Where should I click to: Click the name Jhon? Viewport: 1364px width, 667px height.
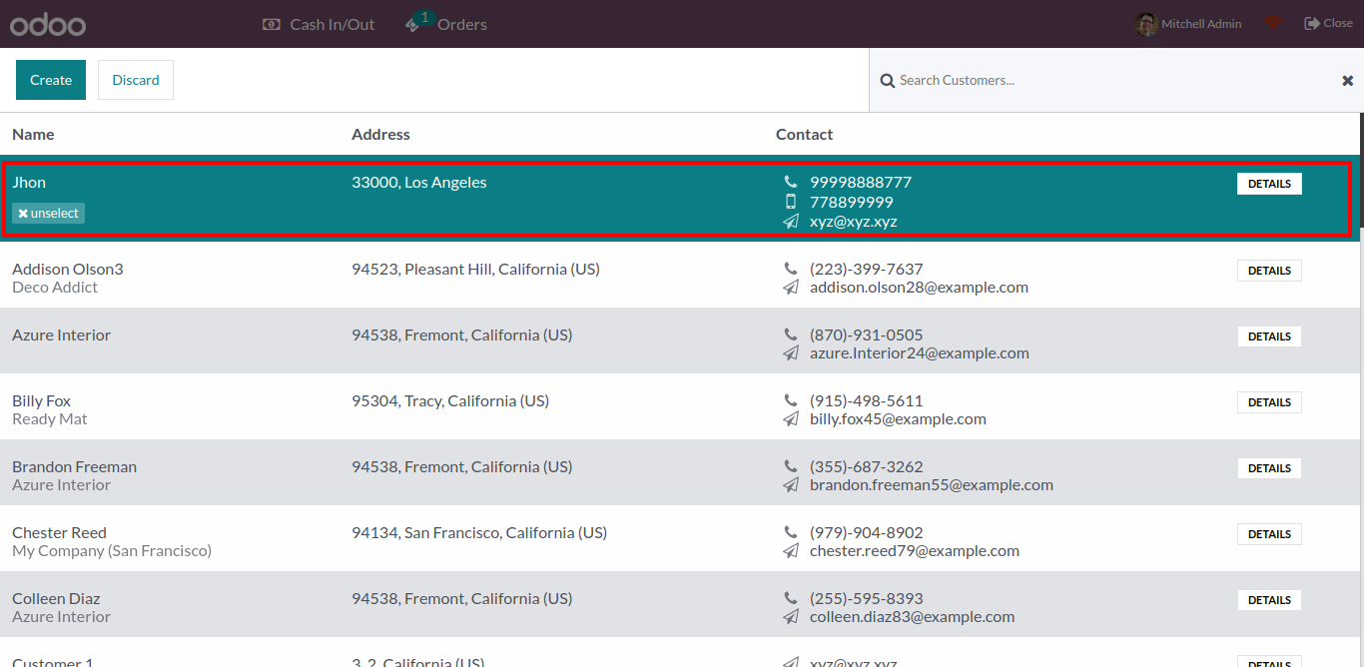point(29,182)
